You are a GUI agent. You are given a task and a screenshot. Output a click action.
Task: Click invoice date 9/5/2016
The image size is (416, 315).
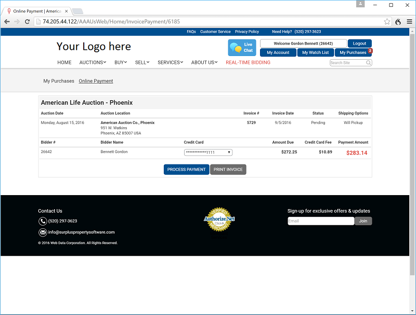(283, 122)
